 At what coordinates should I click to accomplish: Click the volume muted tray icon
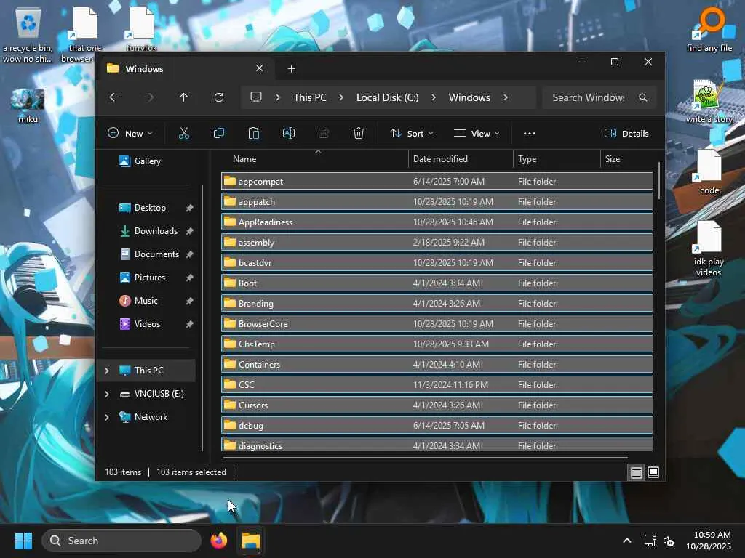tap(669, 541)
